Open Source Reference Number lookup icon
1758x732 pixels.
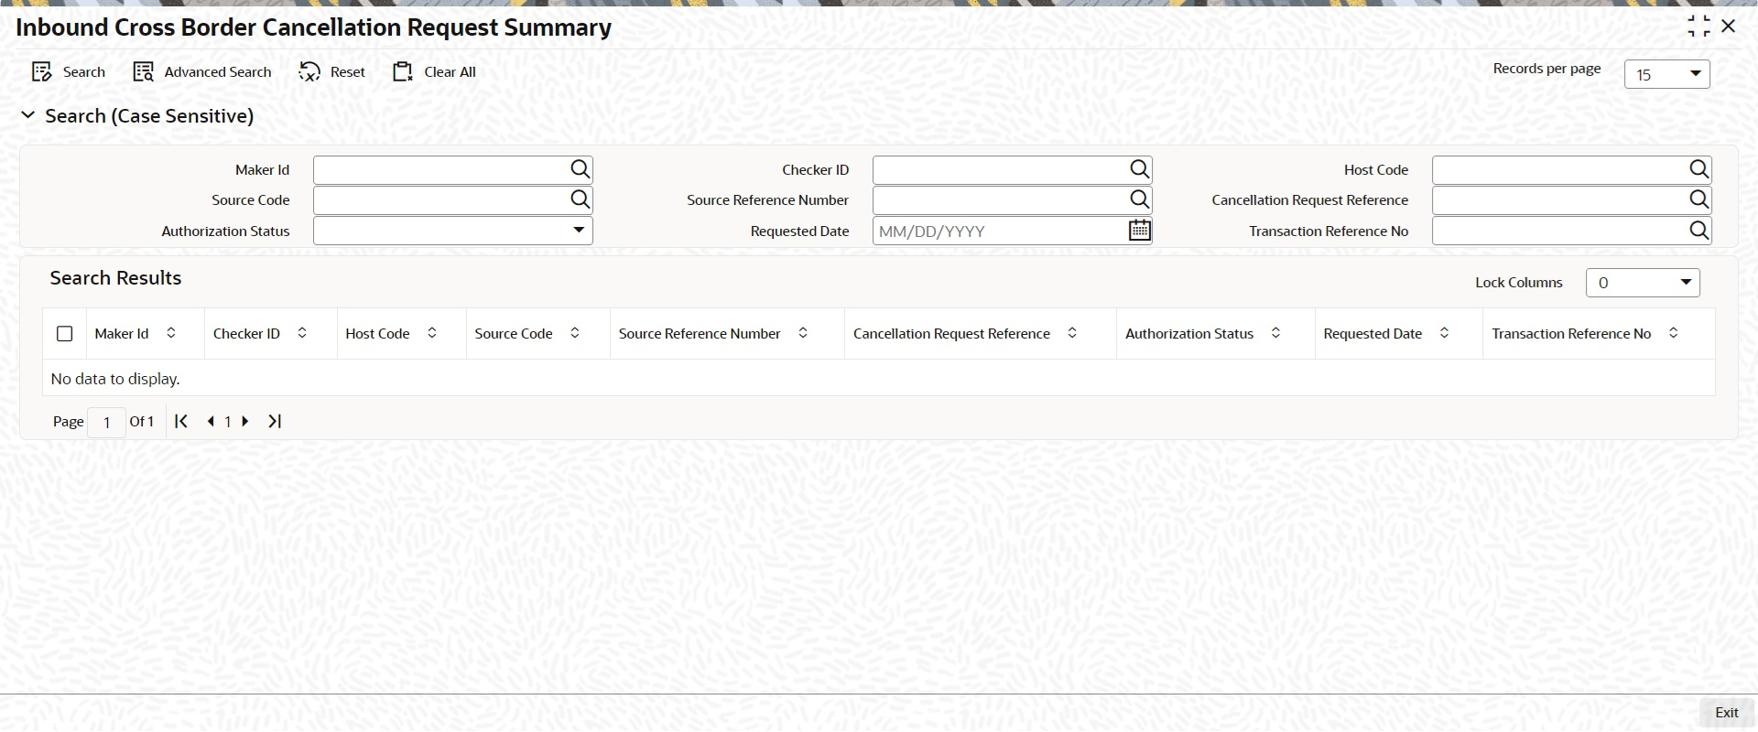point(1139,199)
